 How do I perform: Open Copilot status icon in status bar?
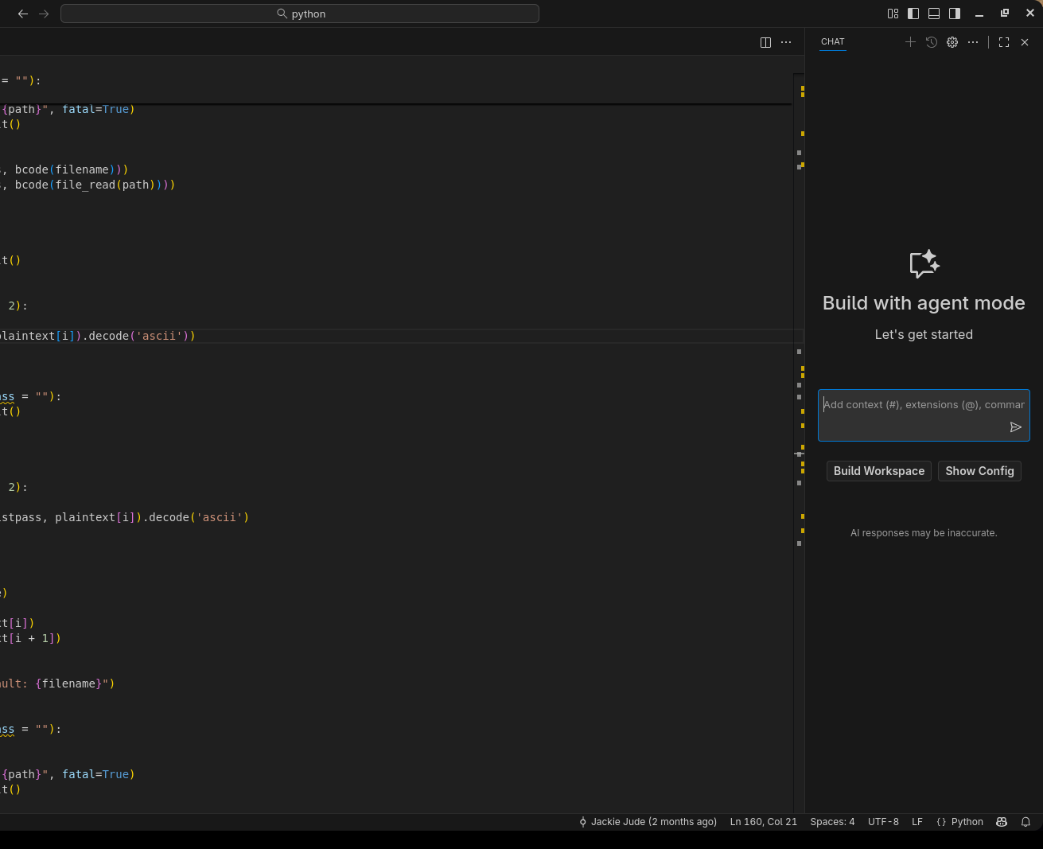pos(1002,822)
